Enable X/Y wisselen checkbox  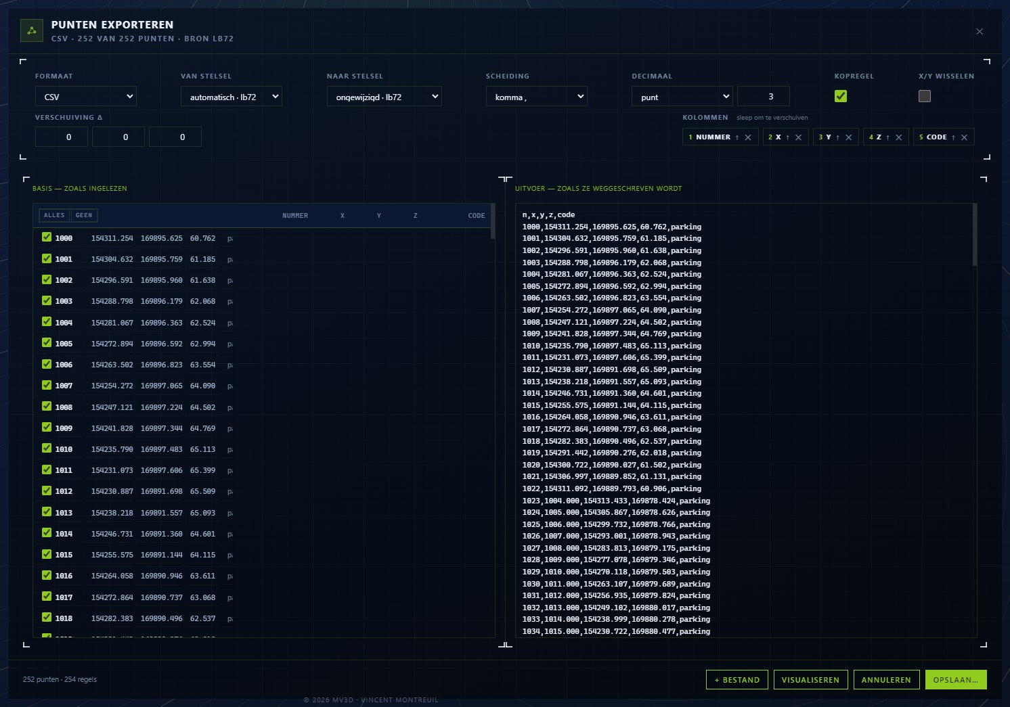[925, 96]
